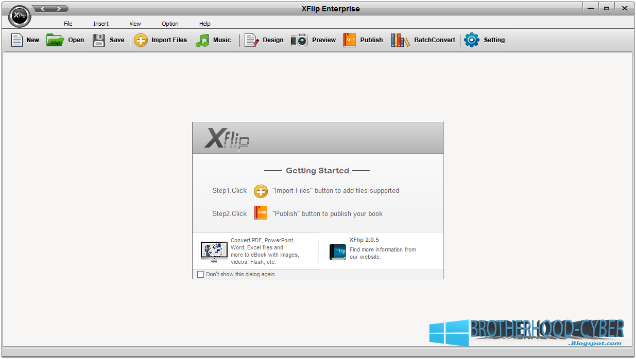Click the blue Setting gear icon
Viewport: 636px width, 359px height.
pos(472,40)
